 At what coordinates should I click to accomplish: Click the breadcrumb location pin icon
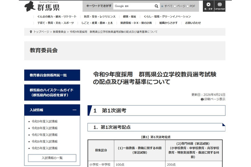coord(31,32)
